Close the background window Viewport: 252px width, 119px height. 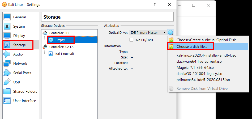pyautogui.click(x=208, y=5)
